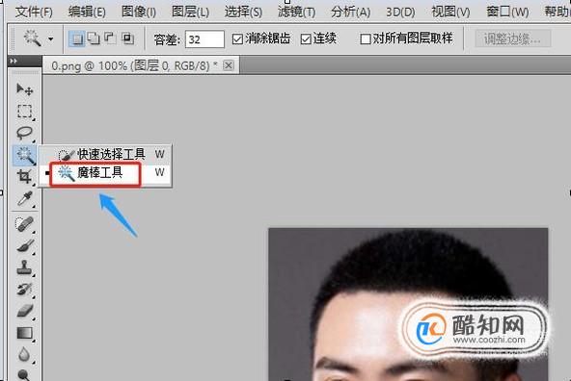Click New Selection mode icon

coord(77,38)
